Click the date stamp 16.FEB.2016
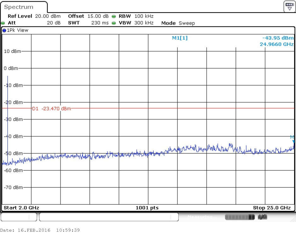The width and height of the screenshot is (296, 239). (x=34, y=230)
